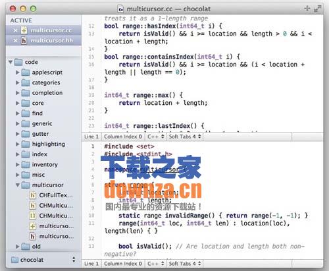Click 'static range invalidRange()' code line

[x=213, y=216]
